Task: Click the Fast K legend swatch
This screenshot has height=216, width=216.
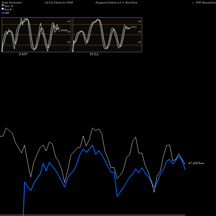Action: point(3,9)
